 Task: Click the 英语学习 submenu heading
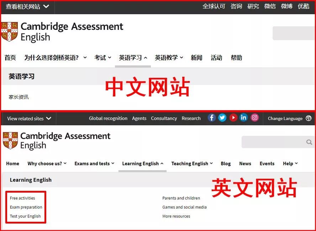point(22,76)
